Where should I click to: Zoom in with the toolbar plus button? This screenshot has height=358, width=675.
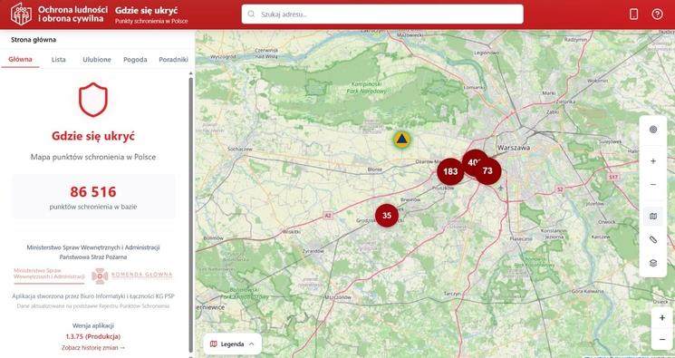coord(653,161)
